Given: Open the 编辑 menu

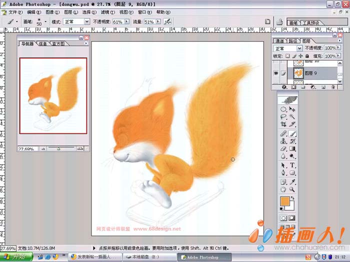Looking at the screenshot, I should point(34,12).
